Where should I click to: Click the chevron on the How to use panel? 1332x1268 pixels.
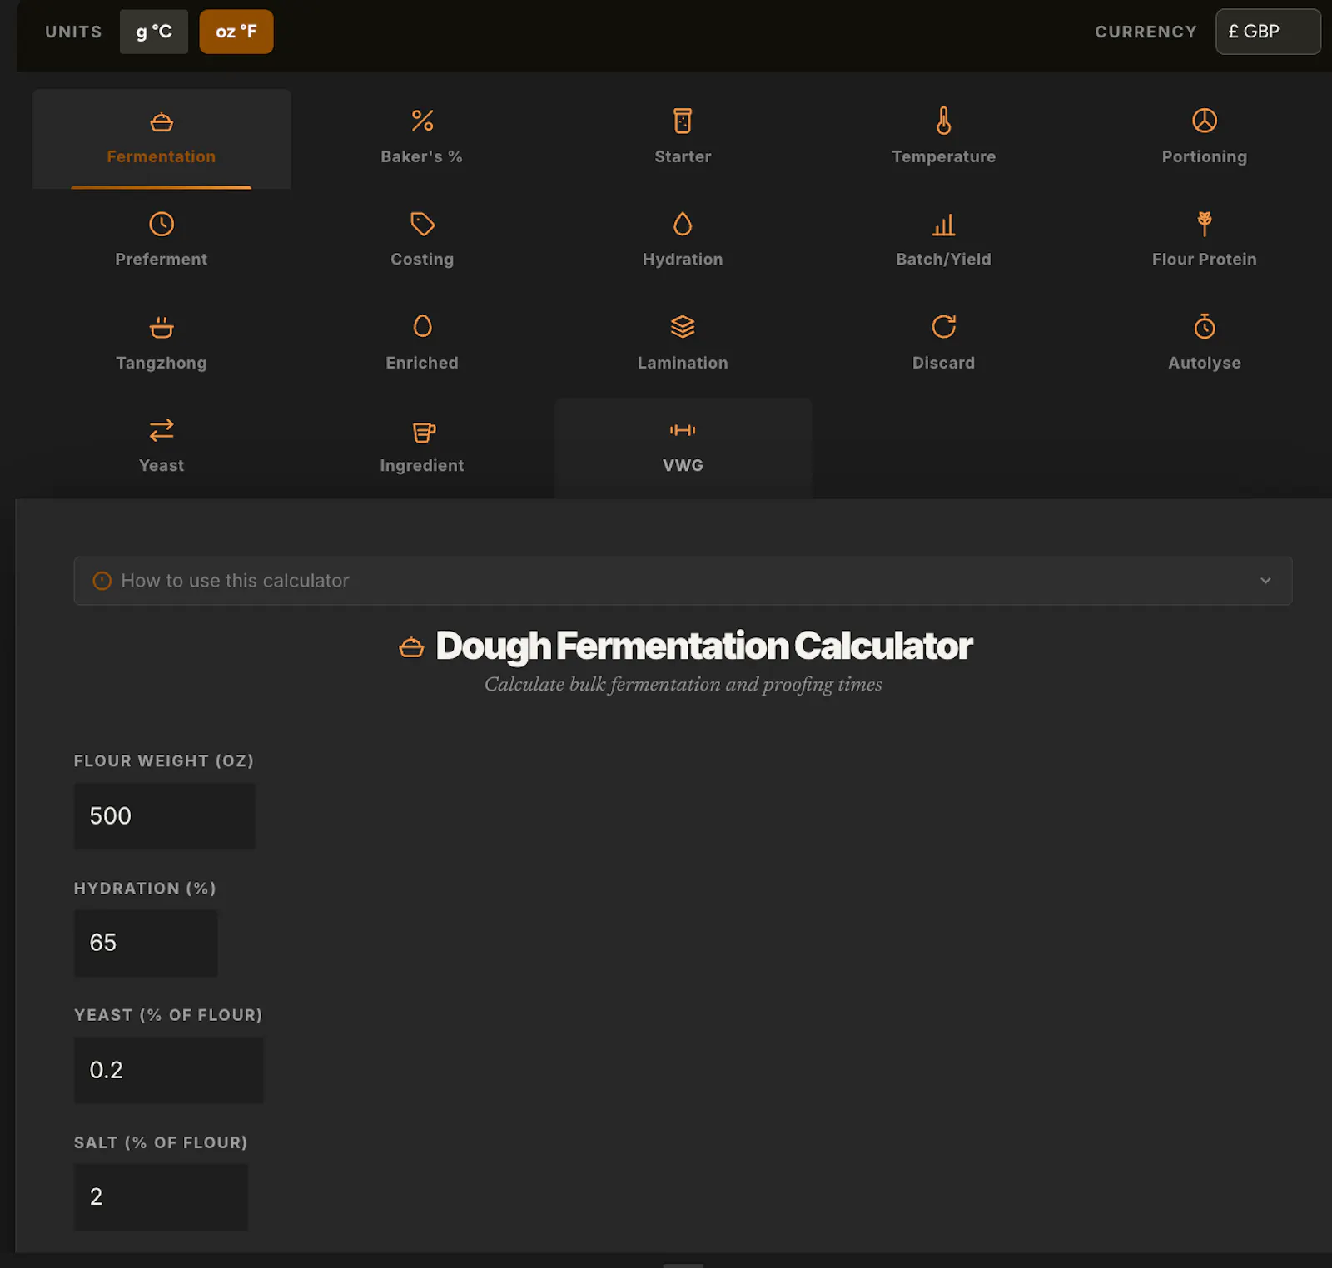coord(1265,581)
